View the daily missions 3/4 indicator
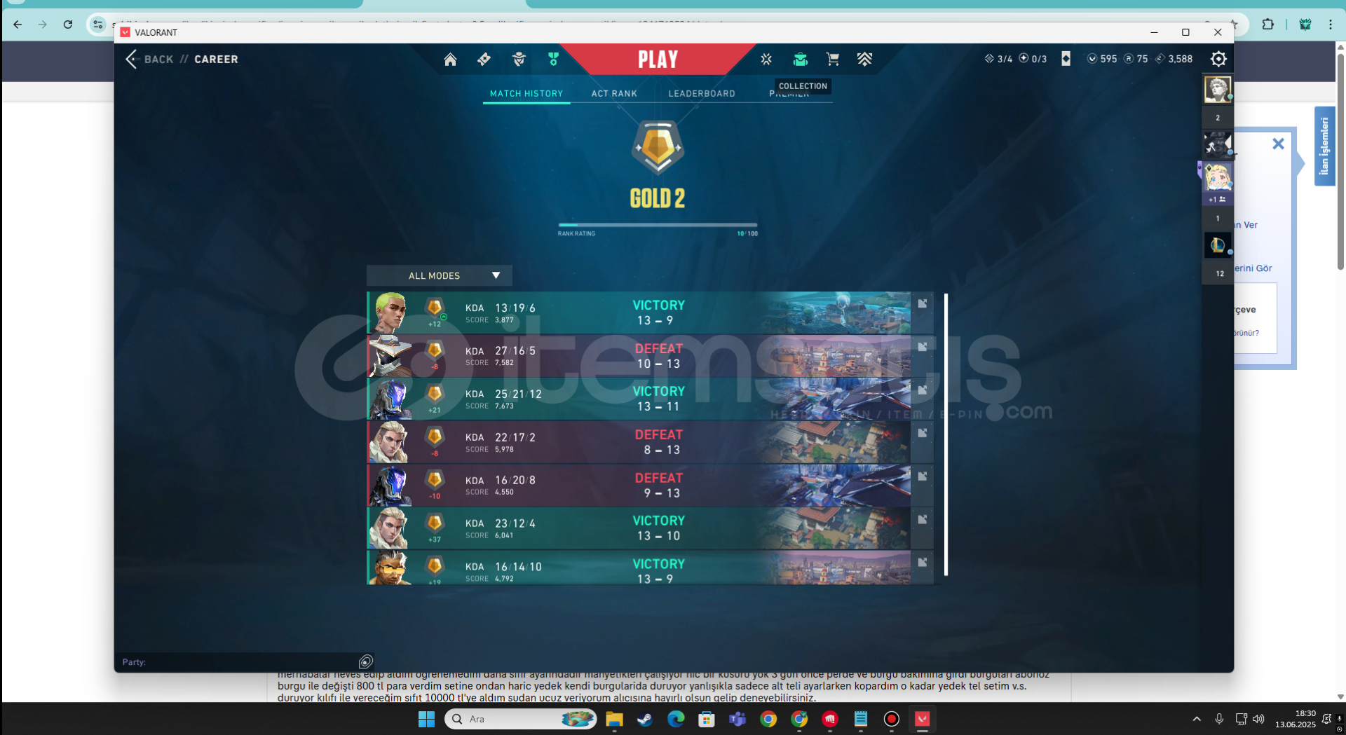 998,59
